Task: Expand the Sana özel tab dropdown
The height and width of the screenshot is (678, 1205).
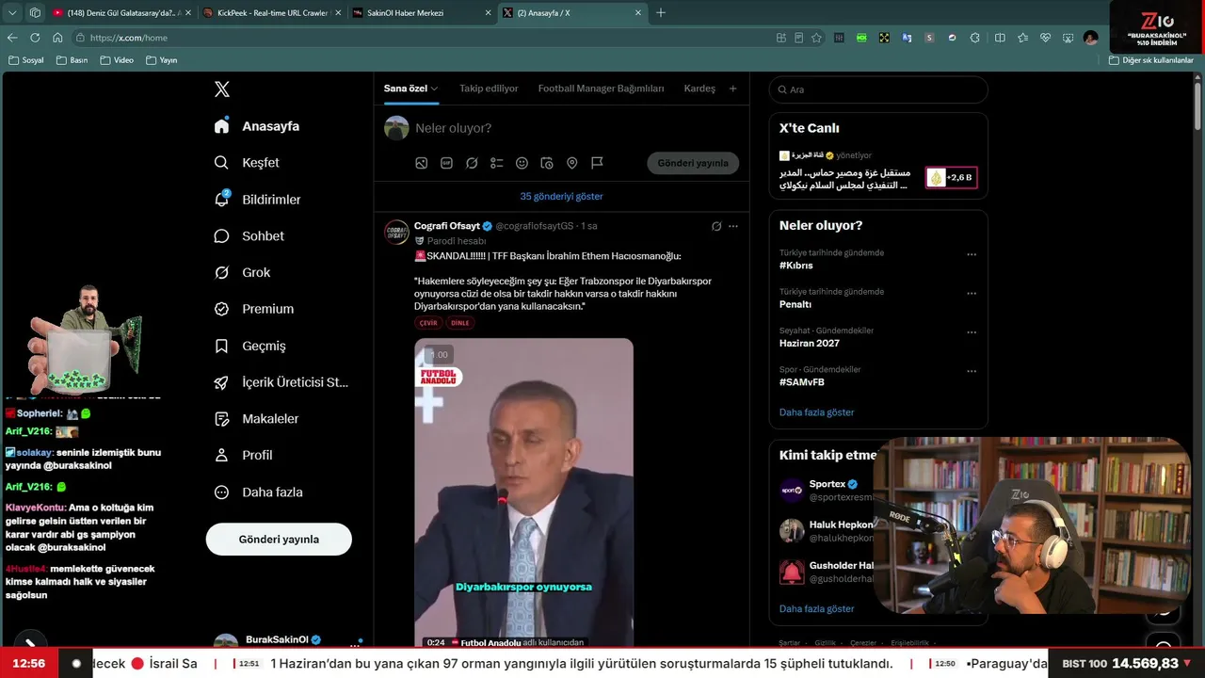Action: (x=435, y=89)
